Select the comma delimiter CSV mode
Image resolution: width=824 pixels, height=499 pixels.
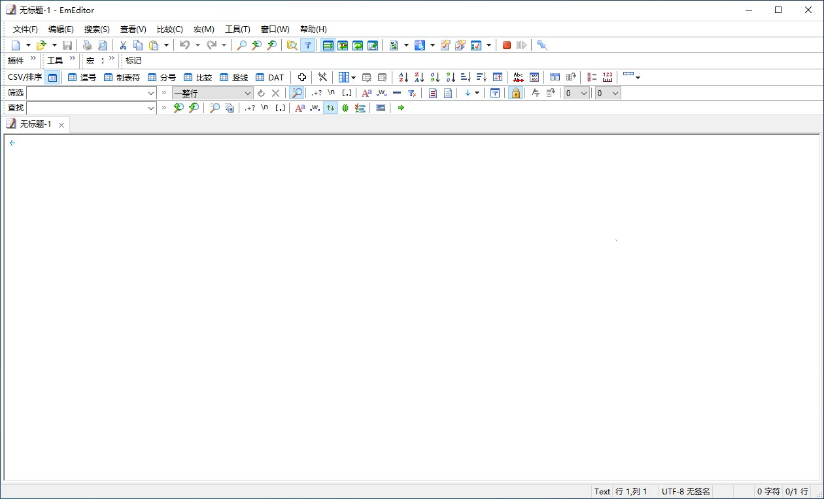click(x=84, y=77)
